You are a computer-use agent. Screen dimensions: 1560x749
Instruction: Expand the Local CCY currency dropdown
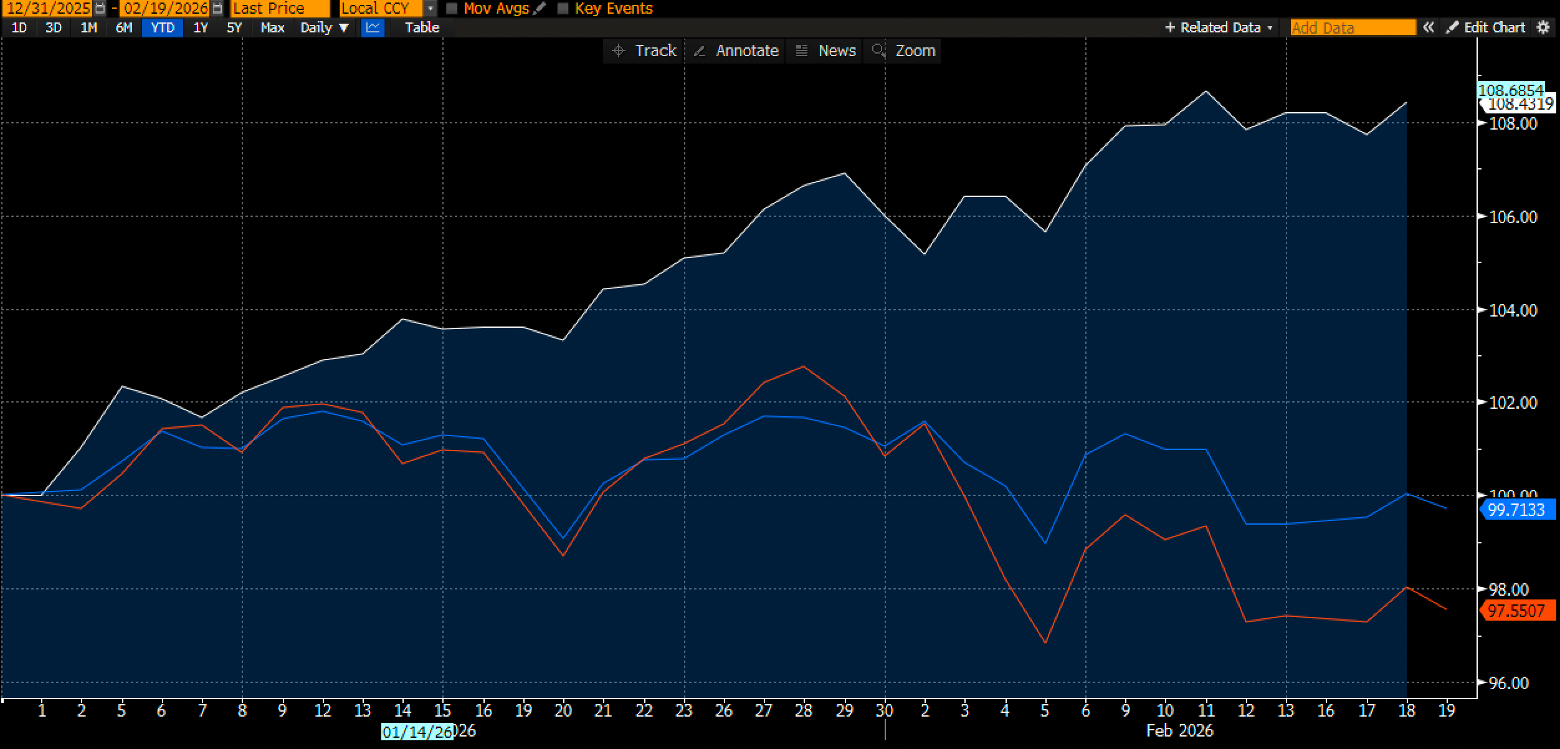point(430,9)
